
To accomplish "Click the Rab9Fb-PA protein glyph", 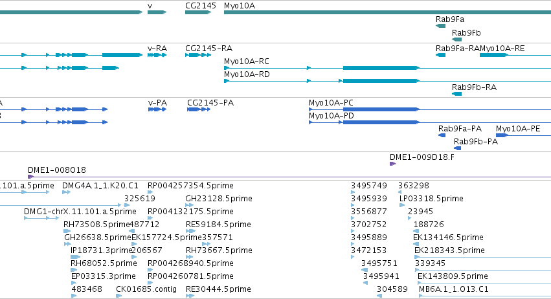I will tap(457, 148).
